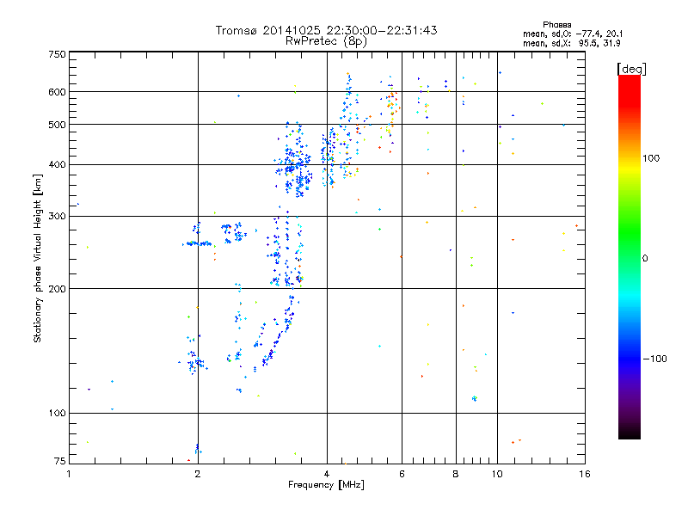Click the height axis tick "750"

point(57,54)
